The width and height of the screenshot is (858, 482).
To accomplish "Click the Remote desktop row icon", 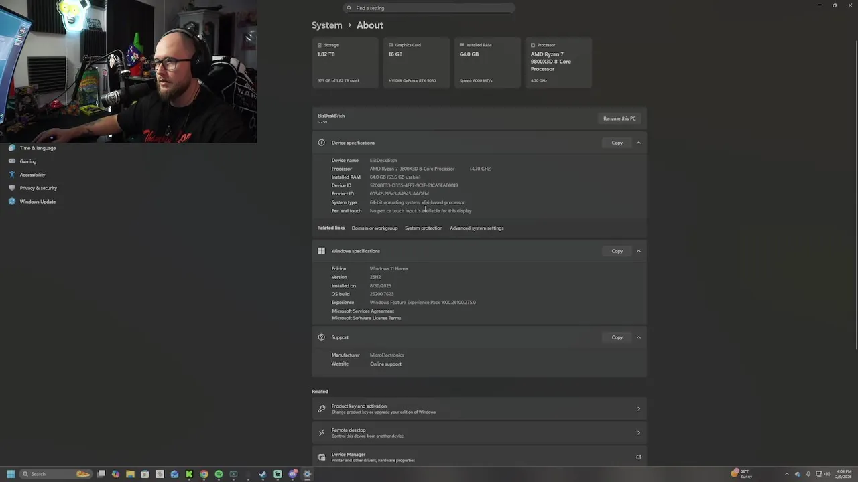I will [x=322, y=432].
